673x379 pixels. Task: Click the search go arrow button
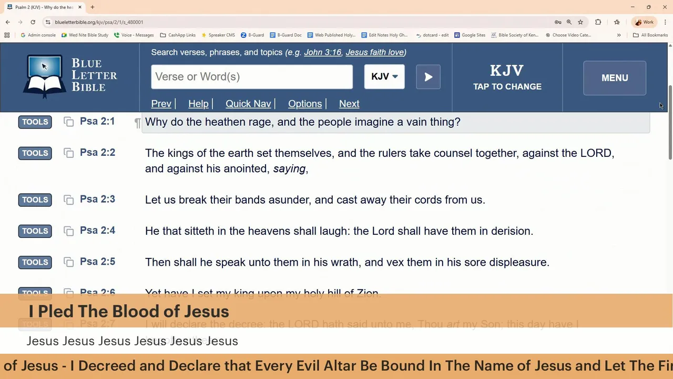click(429, 77)
